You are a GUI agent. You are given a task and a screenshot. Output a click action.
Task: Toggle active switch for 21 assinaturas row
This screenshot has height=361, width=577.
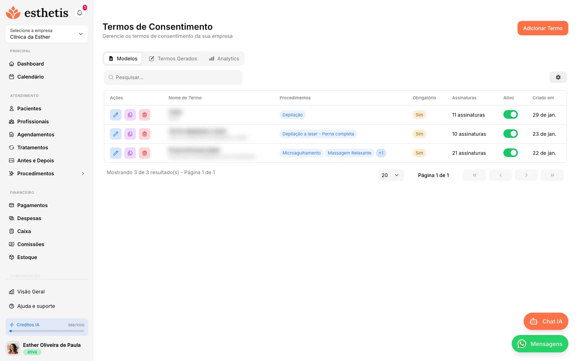[510, 153]
